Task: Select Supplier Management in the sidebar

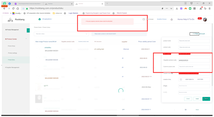Action: pos(12,67)
